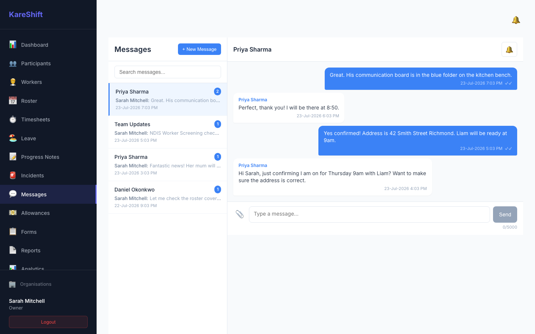Open the Reports document icon
The image size is (535, 334).
[13, 250]
